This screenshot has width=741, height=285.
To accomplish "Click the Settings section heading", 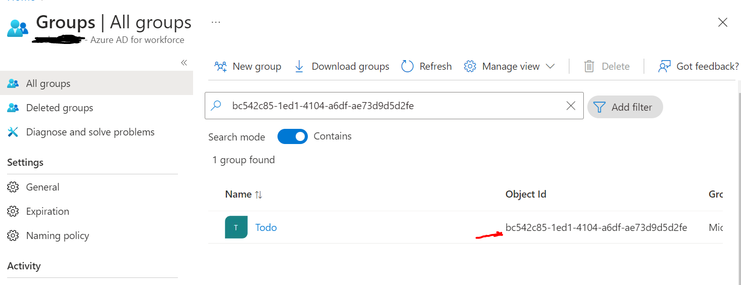I will (25, 163).
